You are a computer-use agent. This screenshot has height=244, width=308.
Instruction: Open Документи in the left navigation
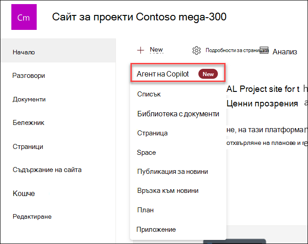click(x=29, y=99)
